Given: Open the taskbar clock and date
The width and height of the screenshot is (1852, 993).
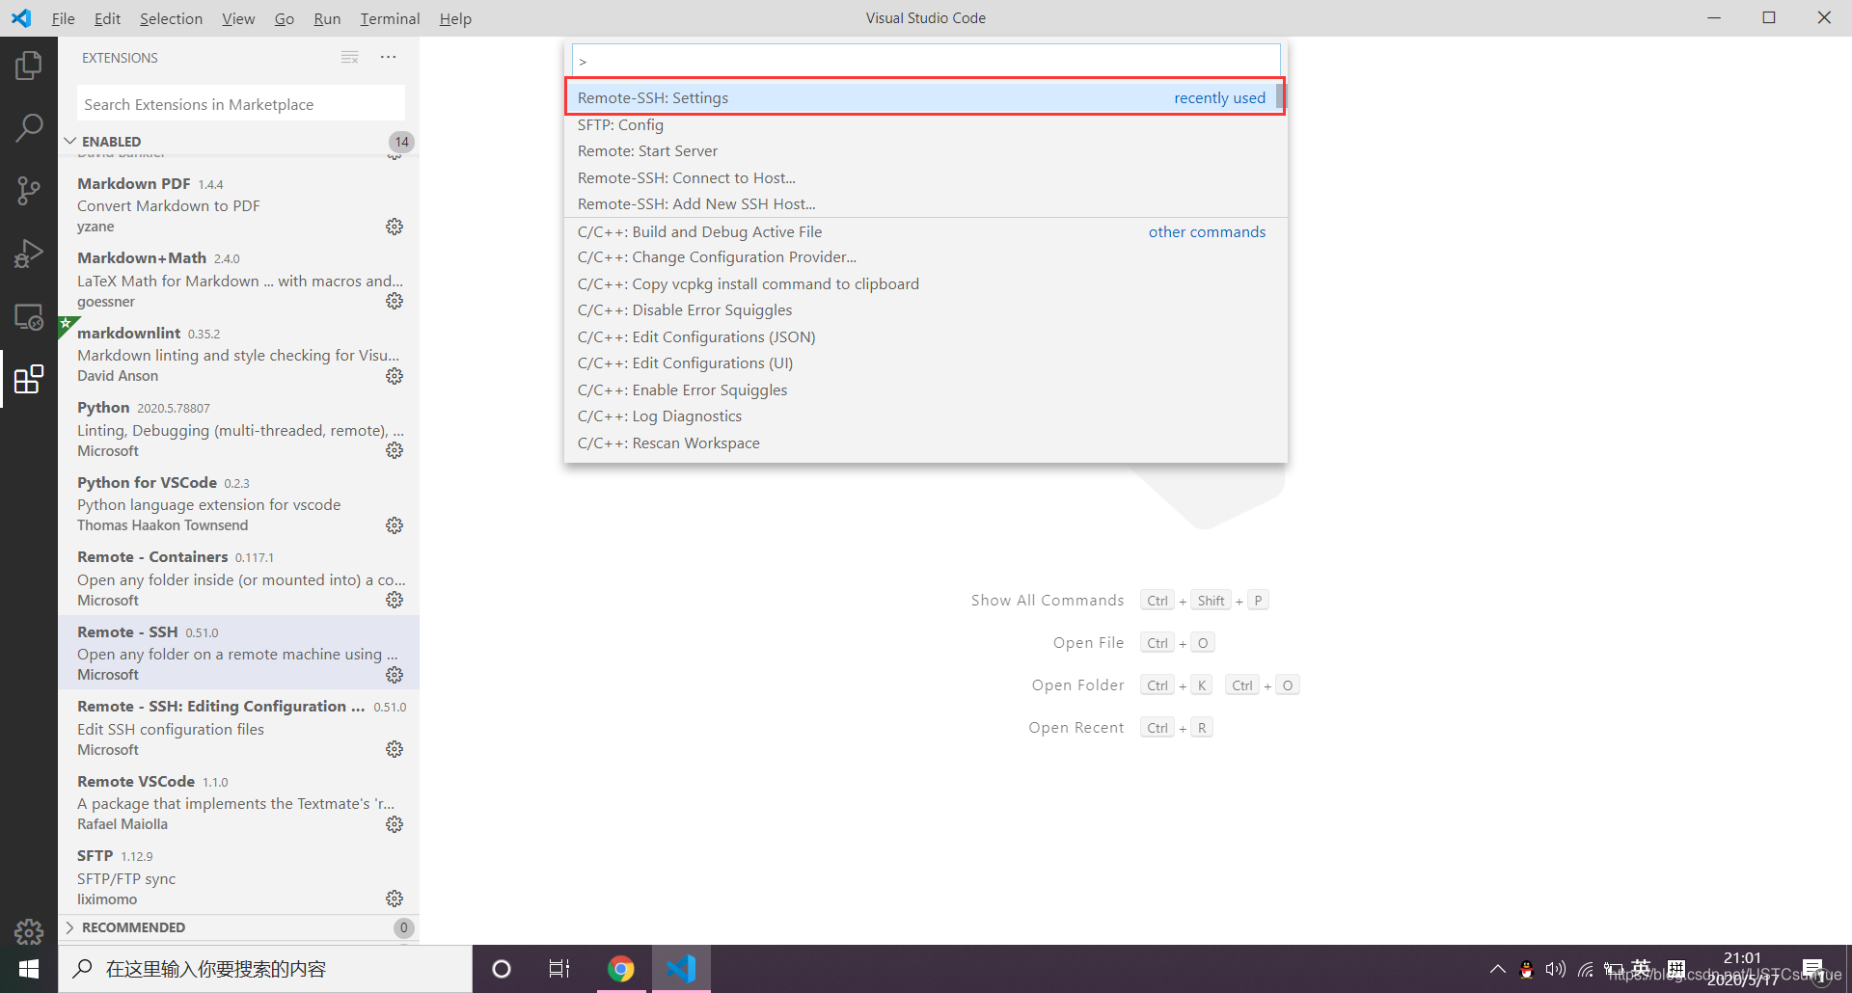Looking at the screenshot, I should click(x=1742, y=969).
